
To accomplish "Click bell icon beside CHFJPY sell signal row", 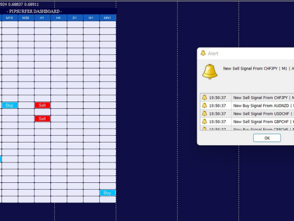I will [204, 98].
